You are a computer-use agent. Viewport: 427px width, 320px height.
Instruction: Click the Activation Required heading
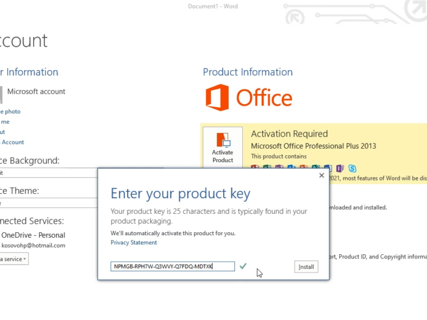point(289,134)
